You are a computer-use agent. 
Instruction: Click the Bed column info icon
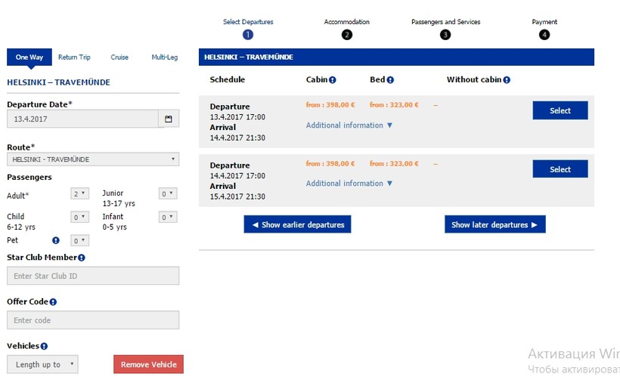point(390,80)
